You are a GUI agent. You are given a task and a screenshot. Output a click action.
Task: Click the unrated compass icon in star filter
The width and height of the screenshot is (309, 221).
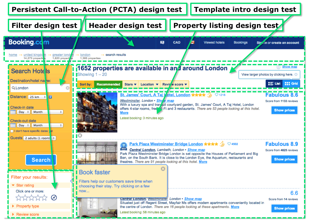tap(54, 197)
